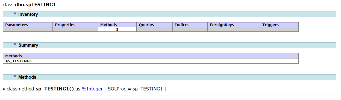Select the Queries inventory column header
This screenshot has height=100, width=341.
(154, 25)
